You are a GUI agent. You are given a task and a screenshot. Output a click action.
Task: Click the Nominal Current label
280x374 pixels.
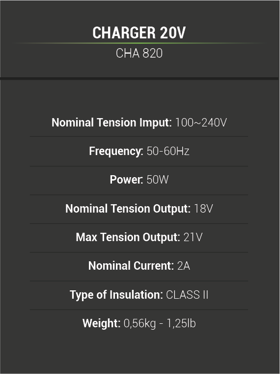coord(131,266)
